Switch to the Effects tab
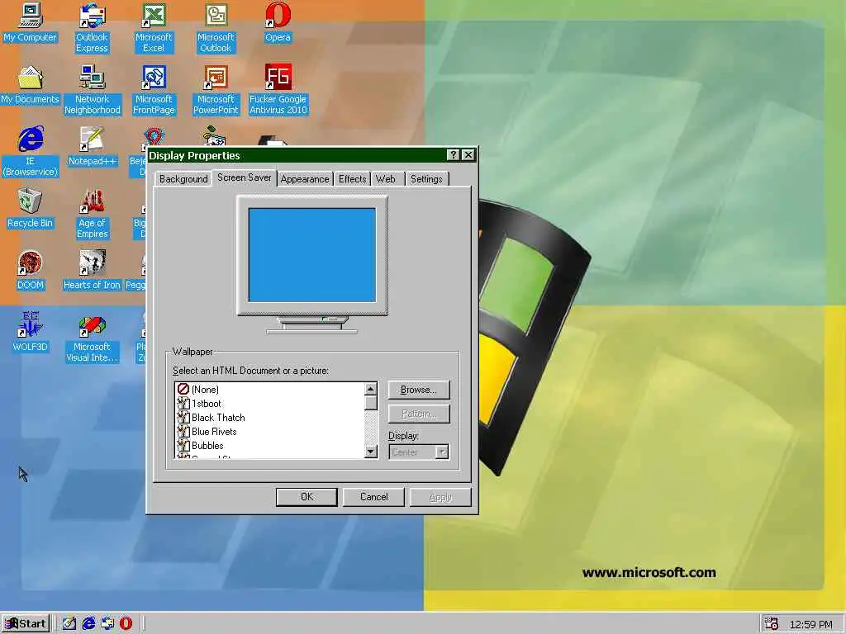The width and height of the screenshot is (846, 634). tap(352, 179)
